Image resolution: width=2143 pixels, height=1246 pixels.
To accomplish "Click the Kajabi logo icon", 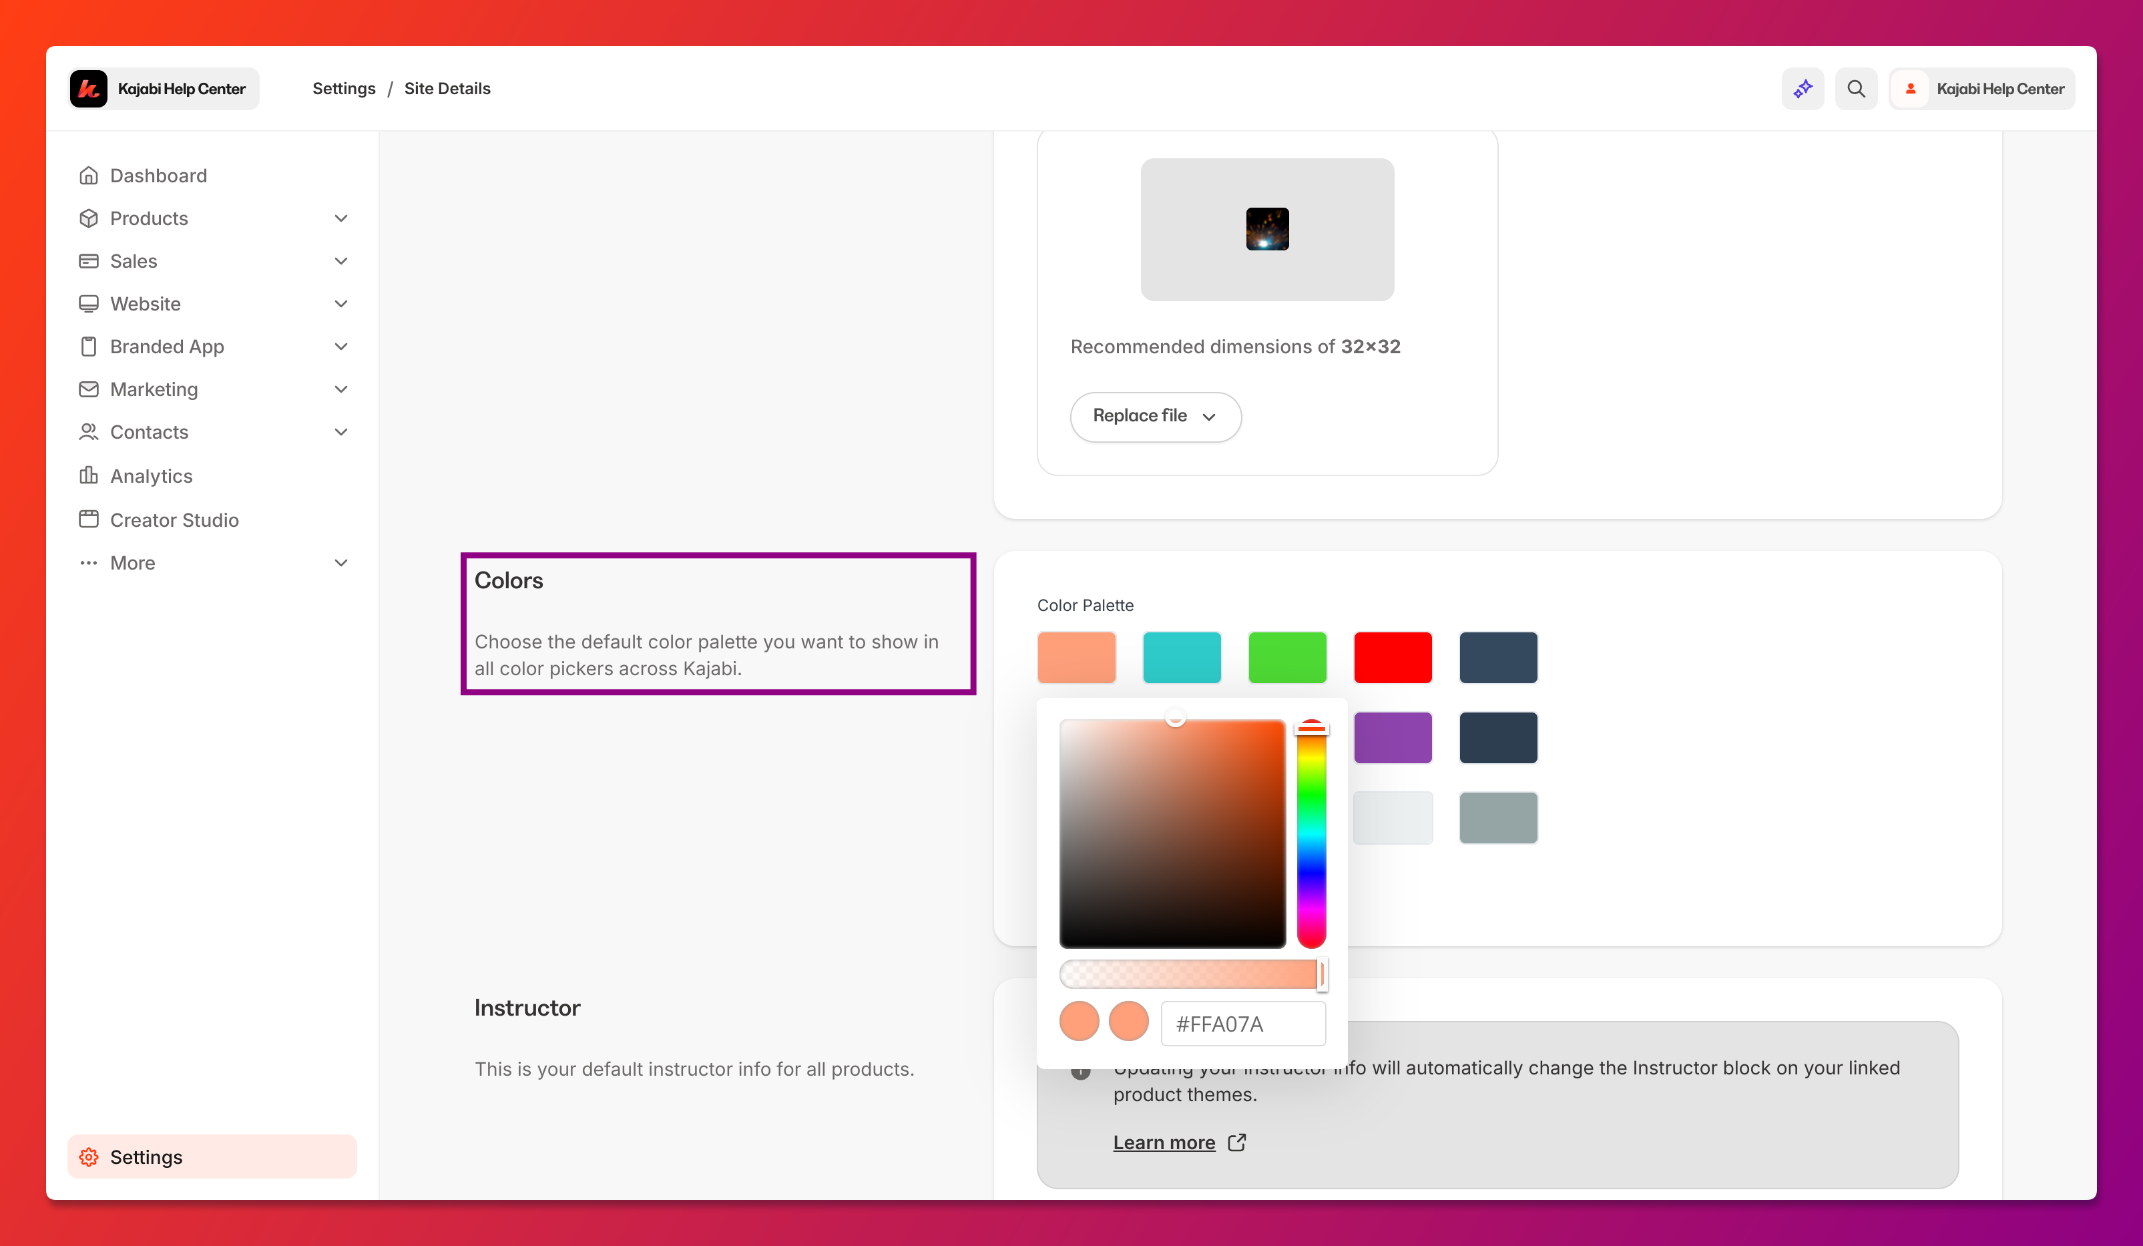I will click(88, 88).
